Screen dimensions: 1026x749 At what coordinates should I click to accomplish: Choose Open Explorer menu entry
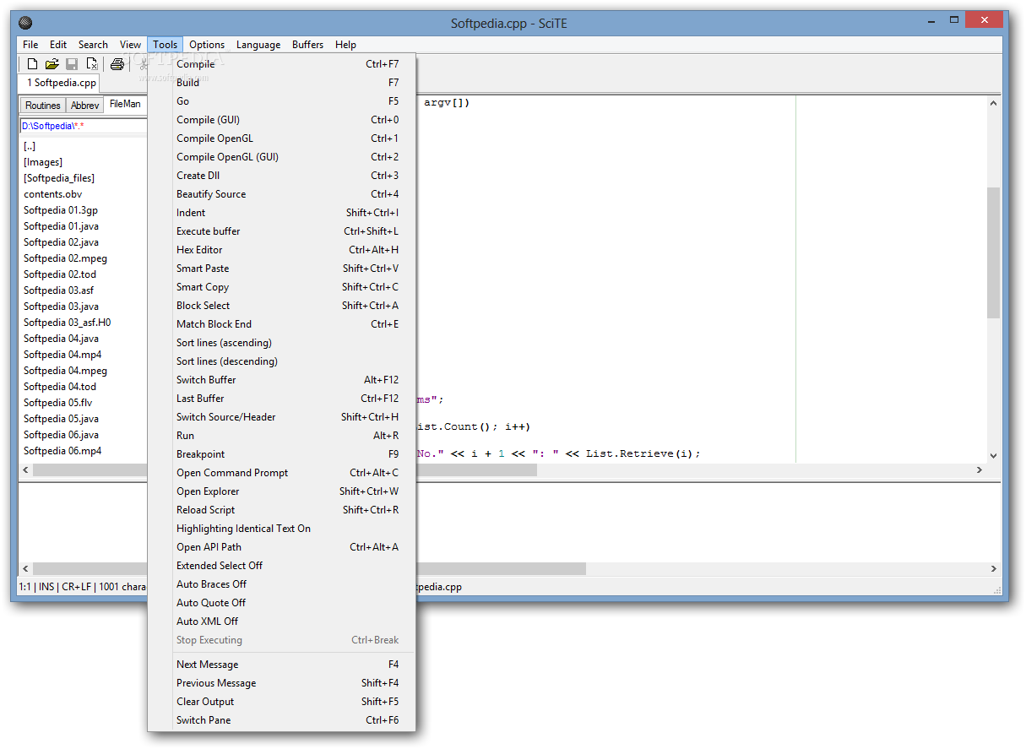coord(282,491)
